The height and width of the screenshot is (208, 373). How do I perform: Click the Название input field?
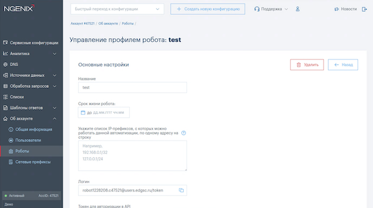click(x=133, y=87)
